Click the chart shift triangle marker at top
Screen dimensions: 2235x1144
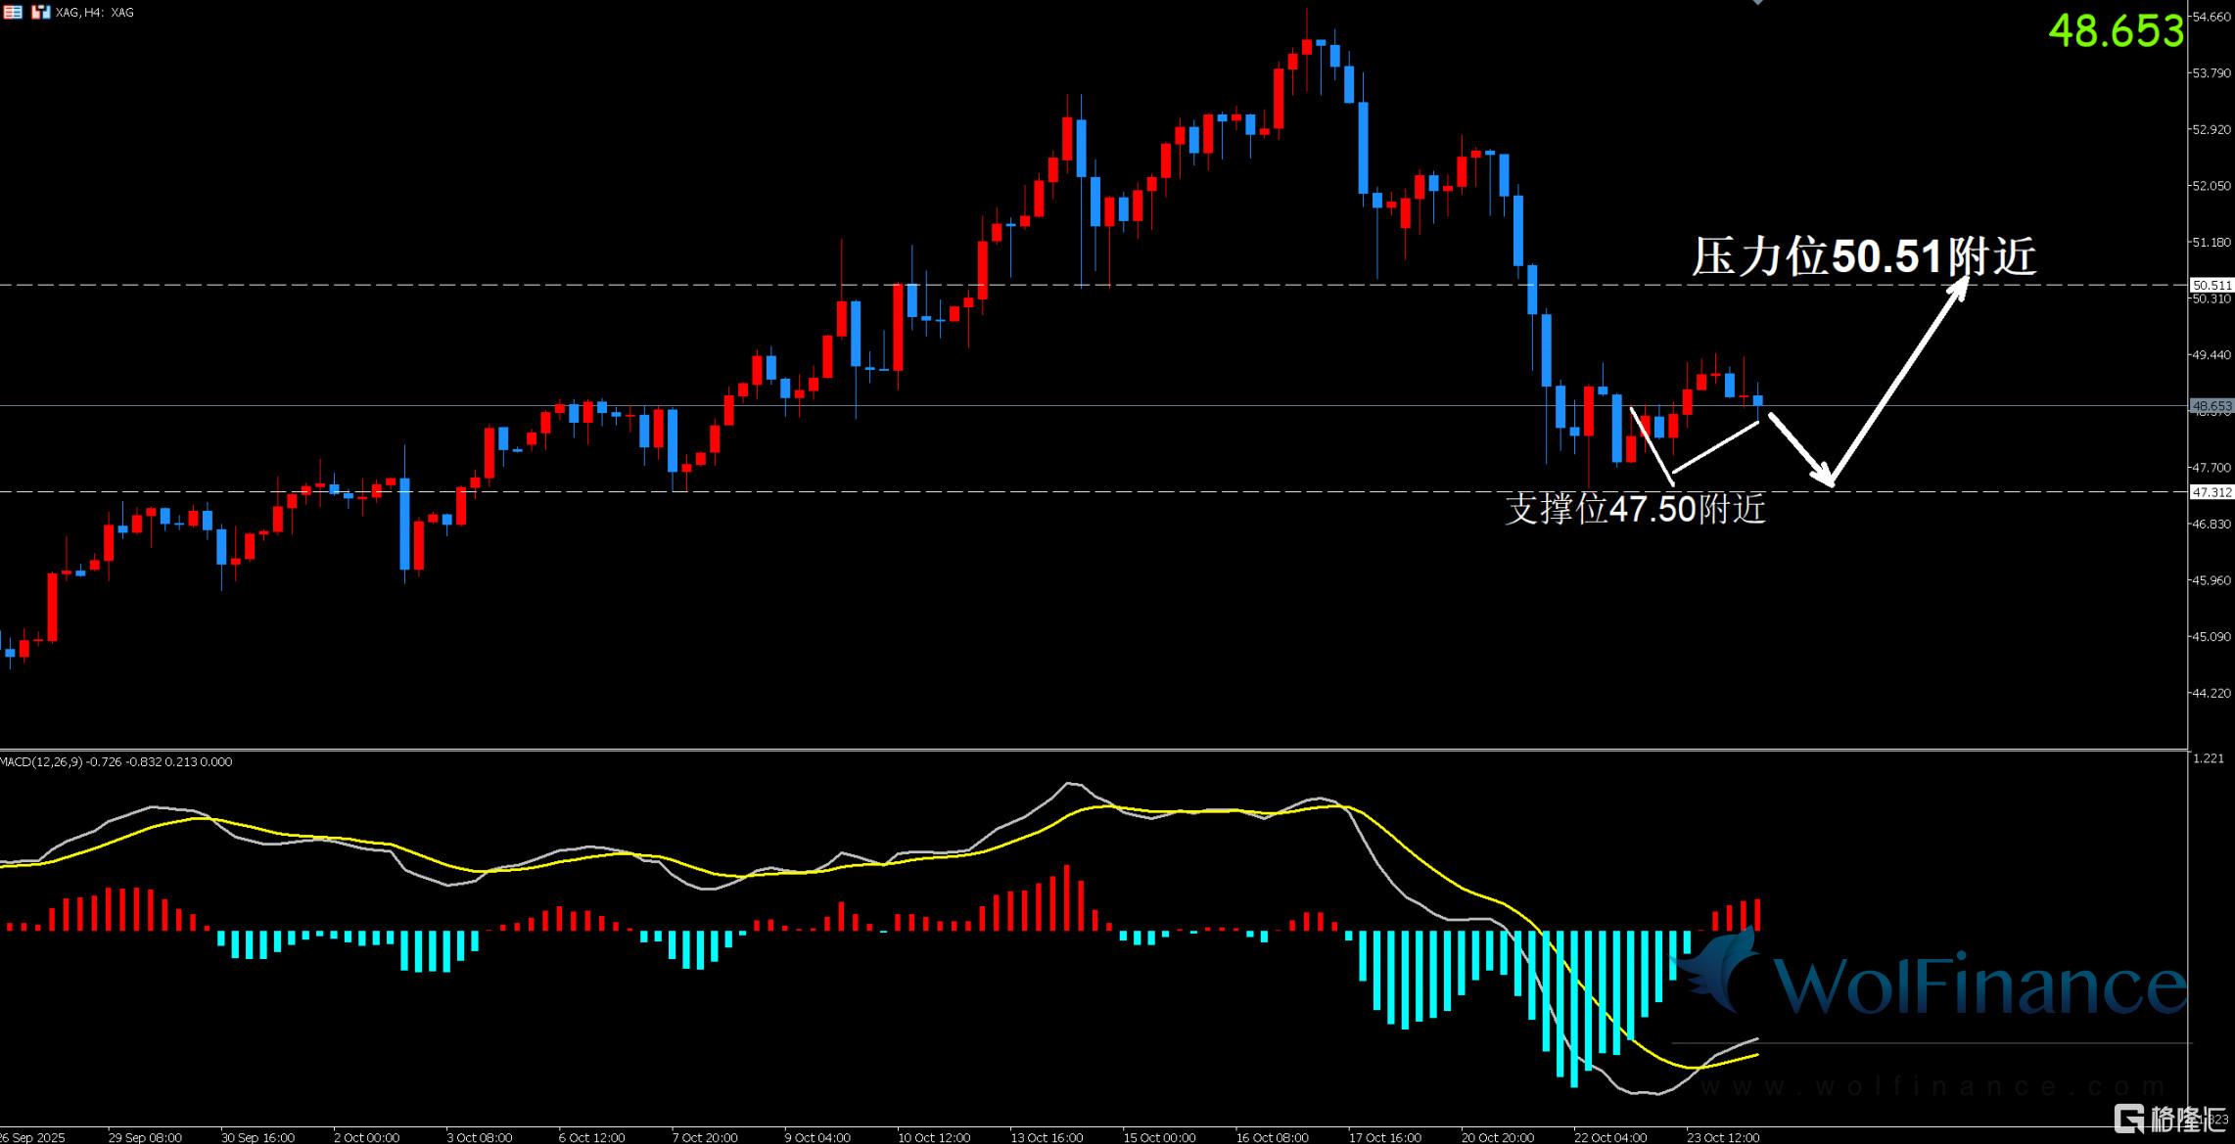[1758, 3]
